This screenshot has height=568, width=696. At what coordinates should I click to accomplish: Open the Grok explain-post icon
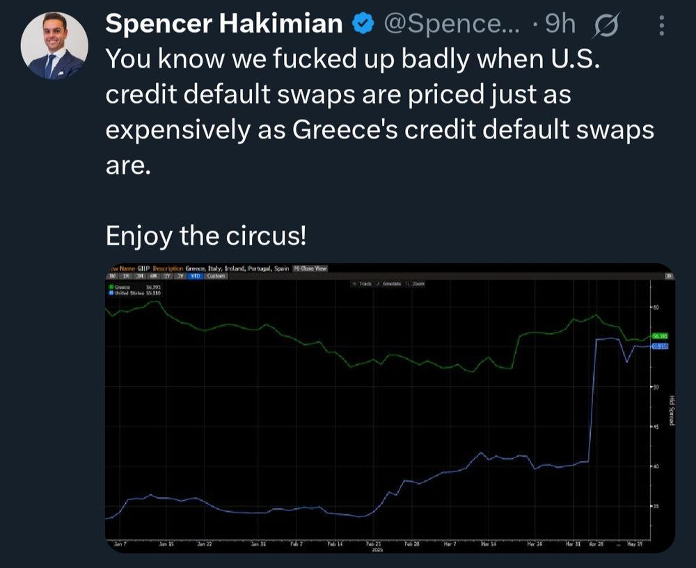click(x=606, y=25)
